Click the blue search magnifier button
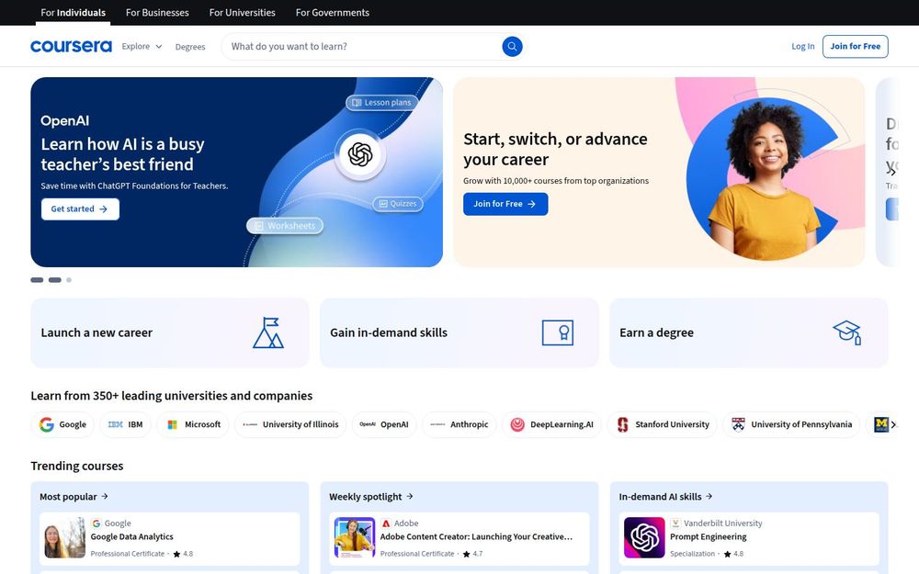Screen dimensions: 919x574 (x=512, y=46)
